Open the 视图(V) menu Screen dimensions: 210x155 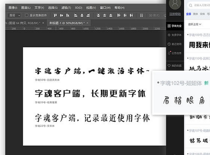pyautogui.click(x=91, y=8)
